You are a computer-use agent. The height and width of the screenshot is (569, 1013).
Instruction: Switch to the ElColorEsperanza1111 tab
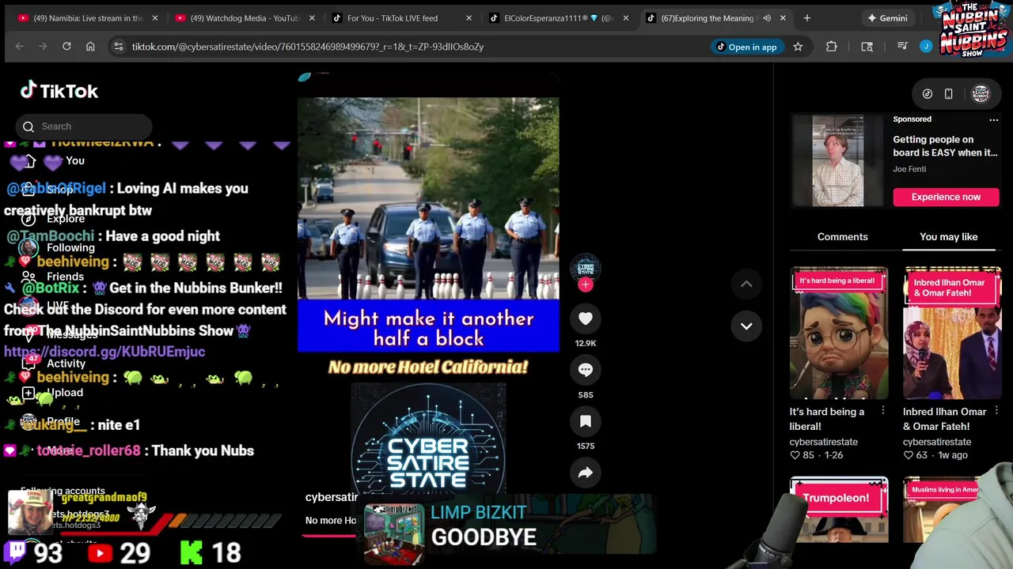tap(559, 18)
